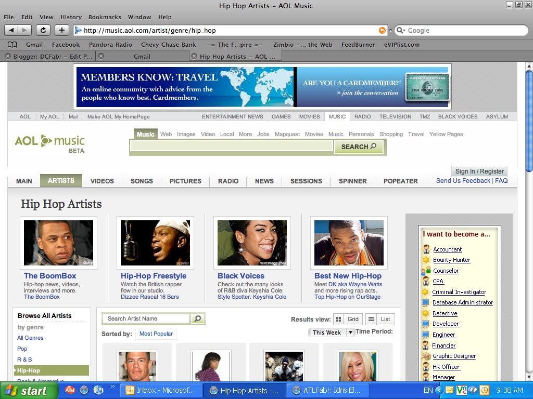Click the plus Add Bookmark button
Viewport: 533px width, 399px height.
(x=62, y=30)
